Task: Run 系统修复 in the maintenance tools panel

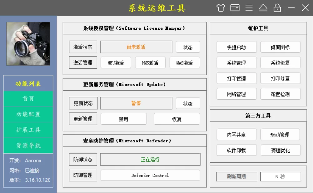Action: click(280, 62)
